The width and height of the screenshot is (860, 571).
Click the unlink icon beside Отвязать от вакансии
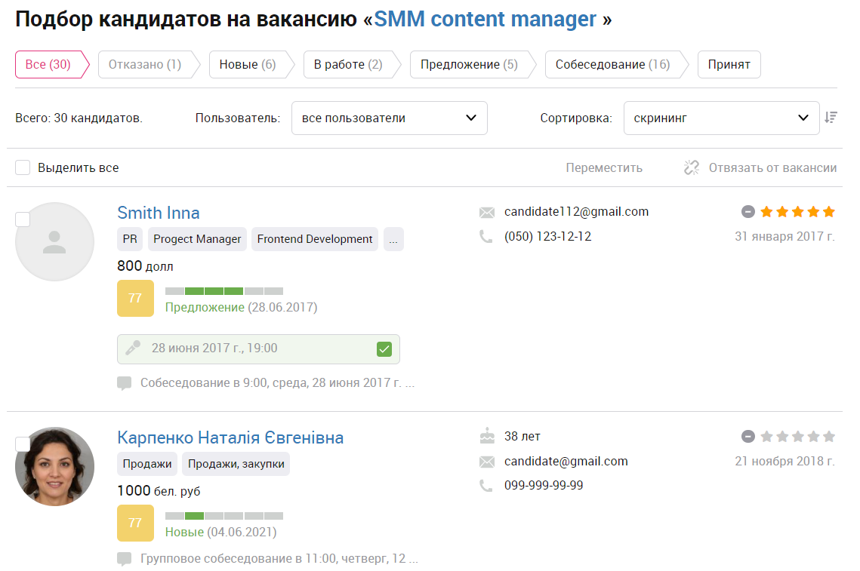pos(692,167)
